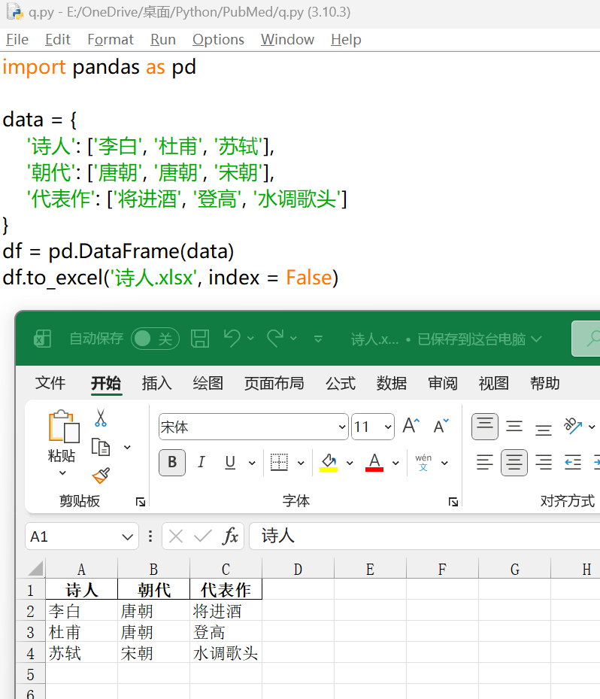Viewport: 600px width, 699px height.
Task: Open the Redo history dropdown
Action: [x=293, y=339]
